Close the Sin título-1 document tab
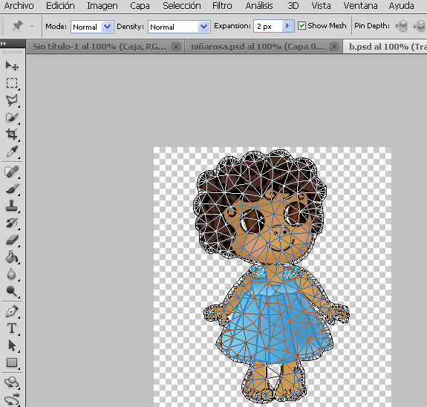The width and height of the screenshot is (427, 407). coord(176,47)
